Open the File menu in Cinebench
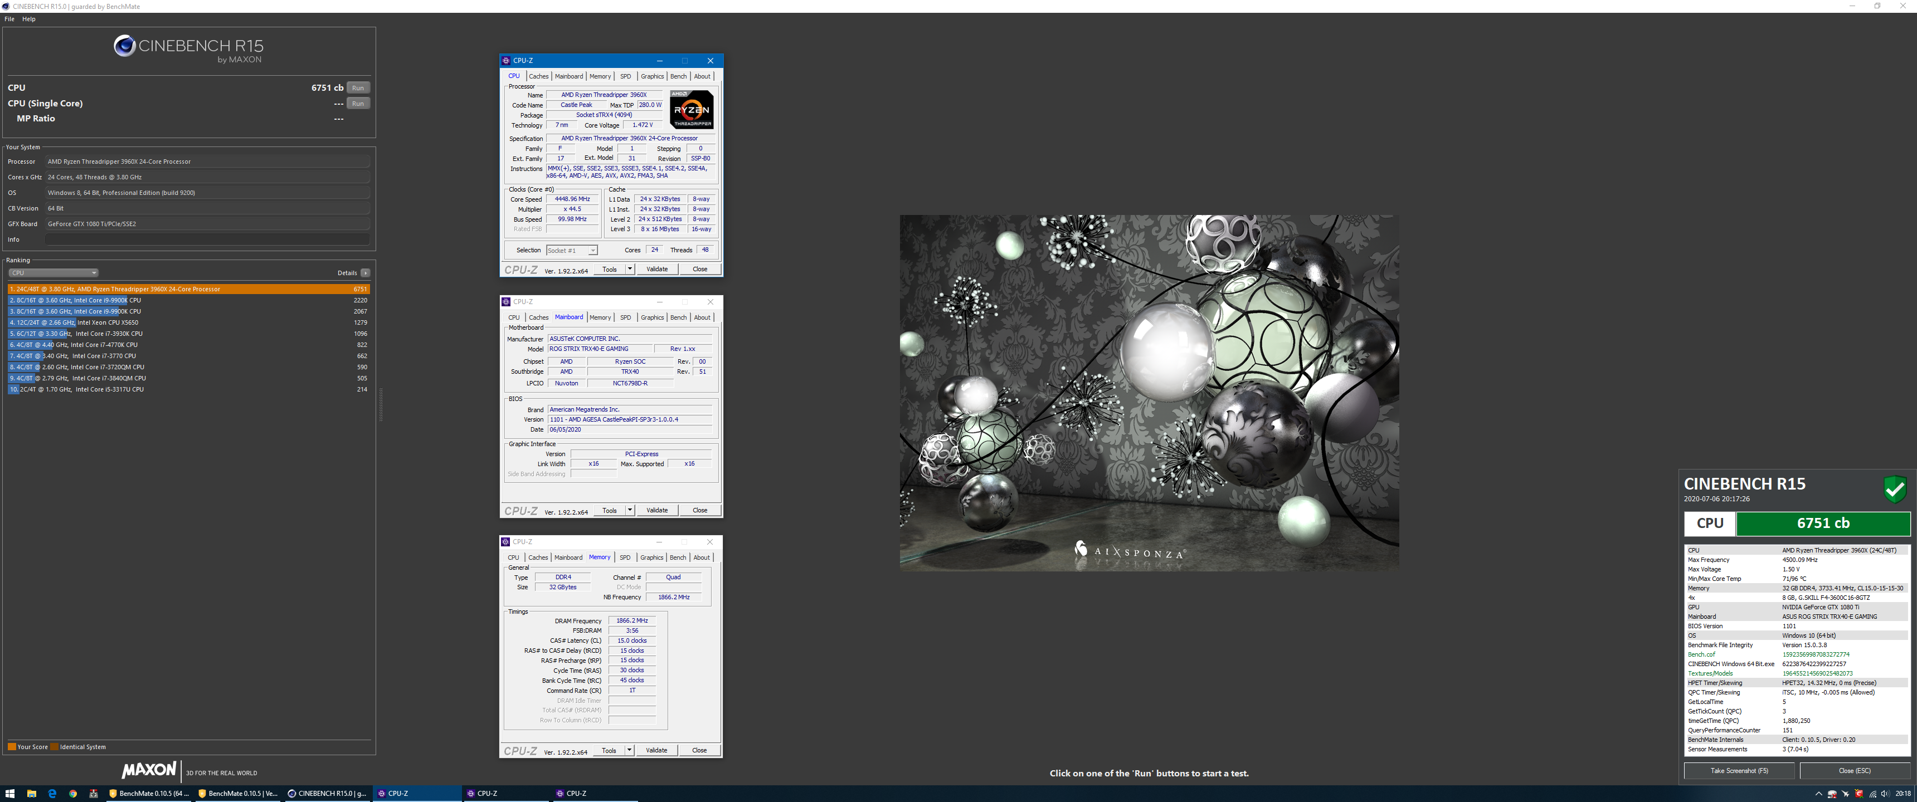 click(9, 19)
